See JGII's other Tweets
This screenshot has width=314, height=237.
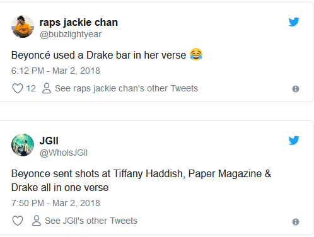[x=91, y=221]
